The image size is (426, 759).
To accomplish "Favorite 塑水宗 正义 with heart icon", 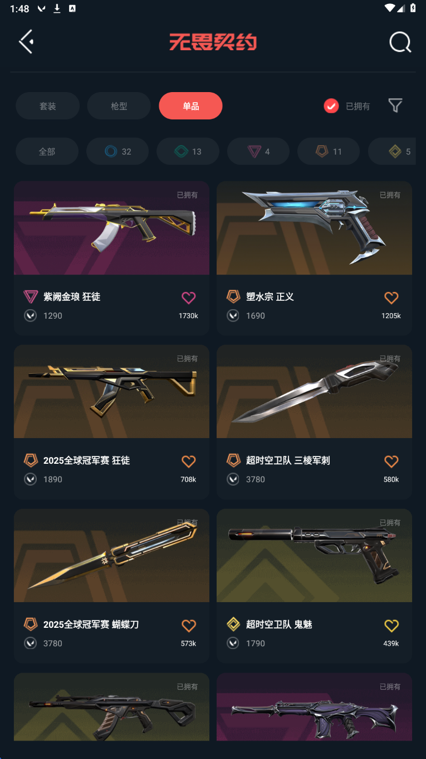I will [391, 297].
